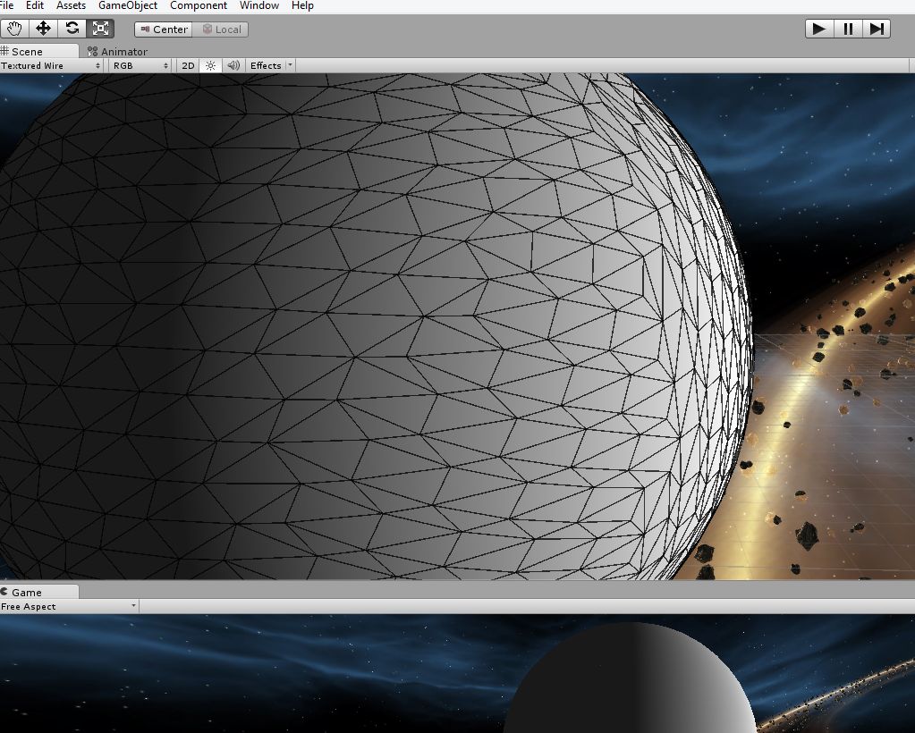915x733 pixels.
Task: Select the Move (translate) tool
Action: point(43,29)
